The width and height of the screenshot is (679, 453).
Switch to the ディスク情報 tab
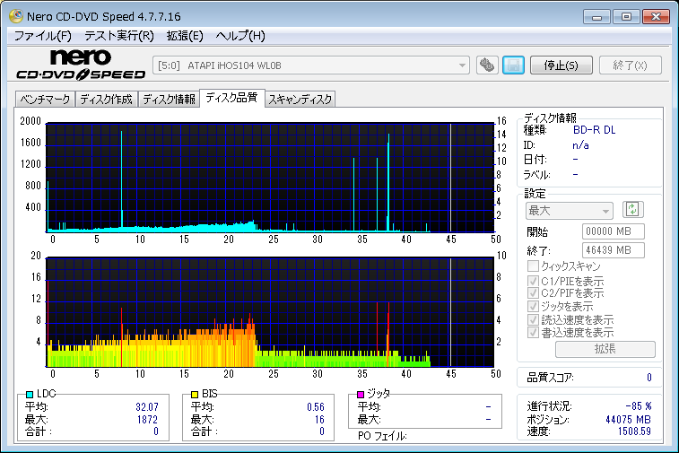(x=169, y=100)
